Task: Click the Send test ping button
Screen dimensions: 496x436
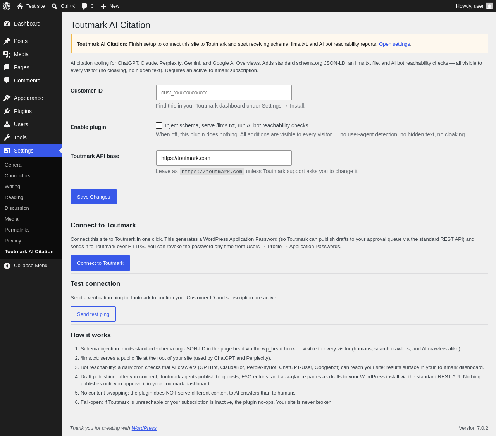Action: [x=93, y=314]
